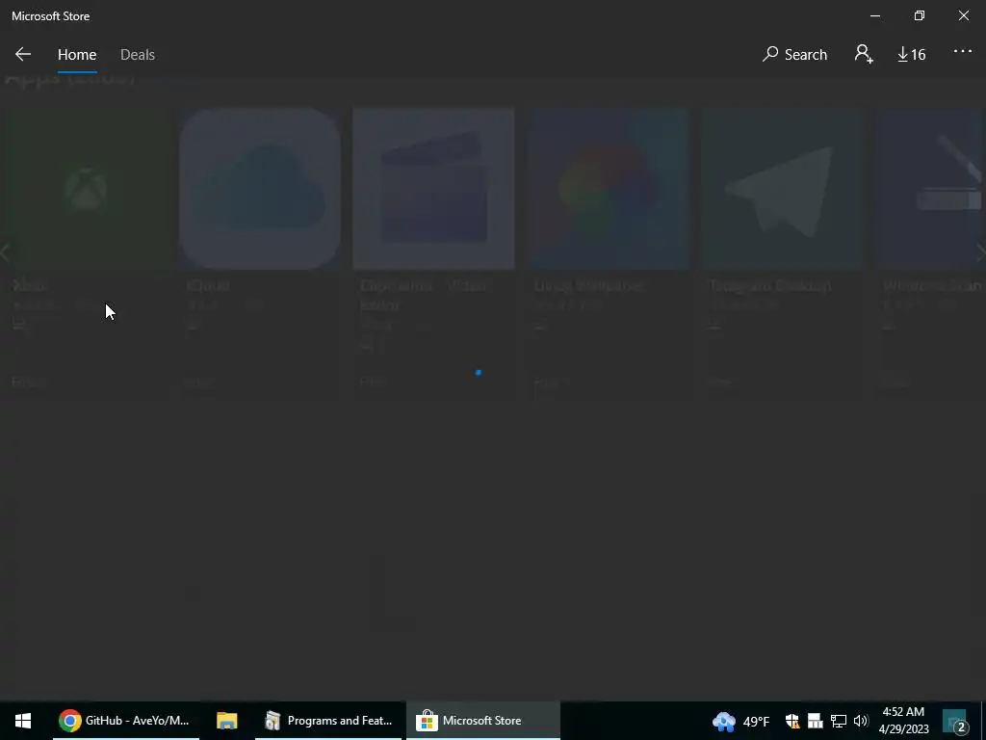Click Microsoft Store taskbar button
Screen dimensions: 986x740
tap(483, 721)
